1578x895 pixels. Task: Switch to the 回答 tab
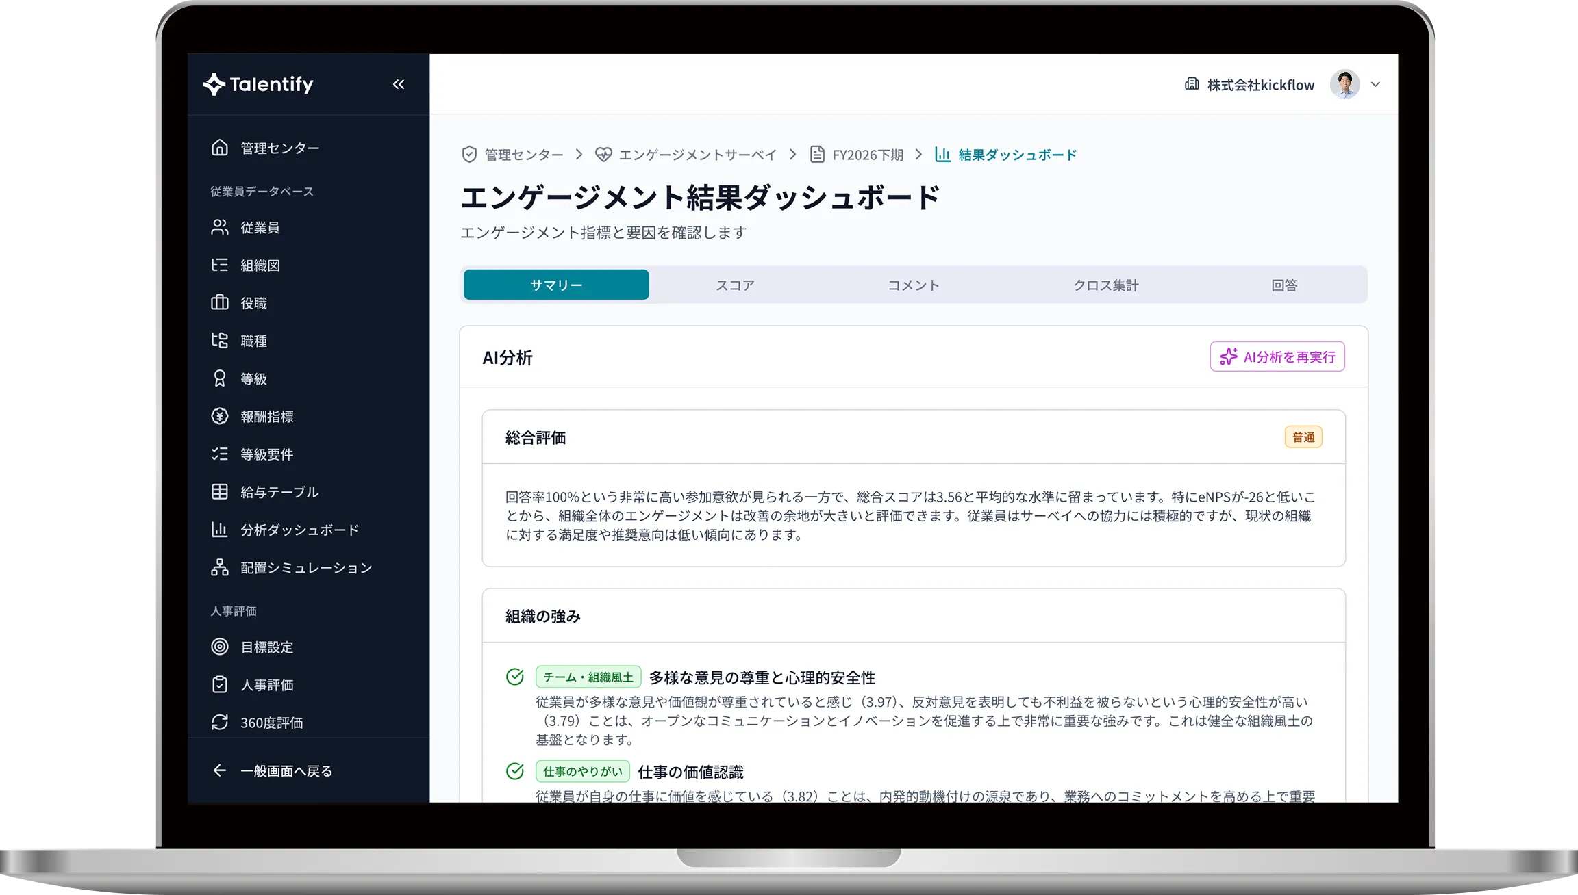tap(1284, 285)
